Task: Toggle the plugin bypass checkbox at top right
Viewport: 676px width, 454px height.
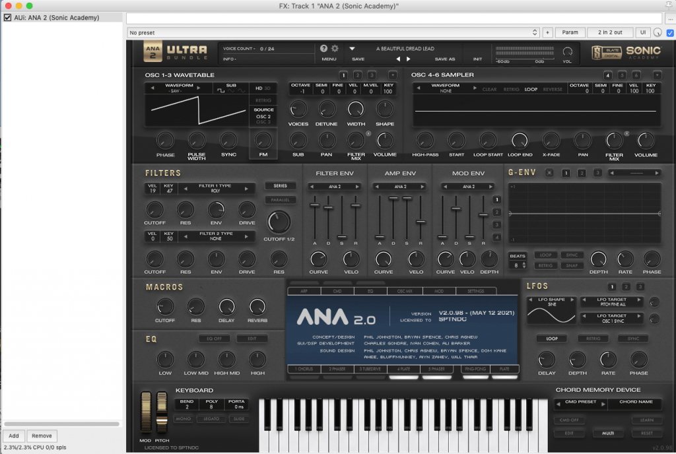Action: tap(670, 33)
